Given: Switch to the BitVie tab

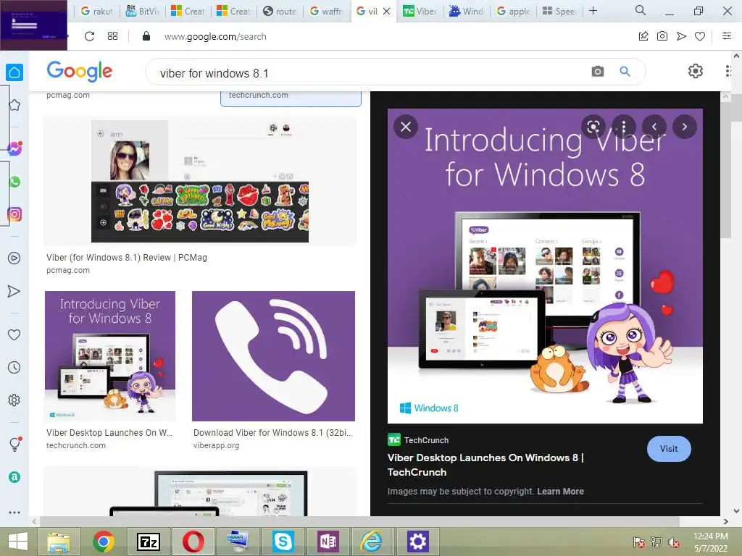Looking at the screenshot, I should tap(143, 11).
